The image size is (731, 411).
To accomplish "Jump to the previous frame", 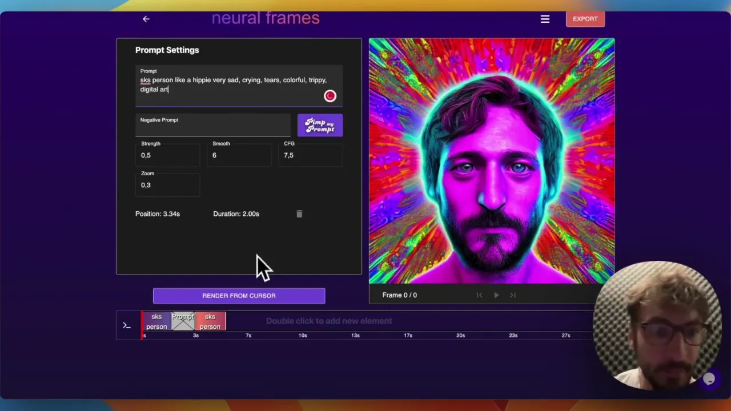I will 479,295.
